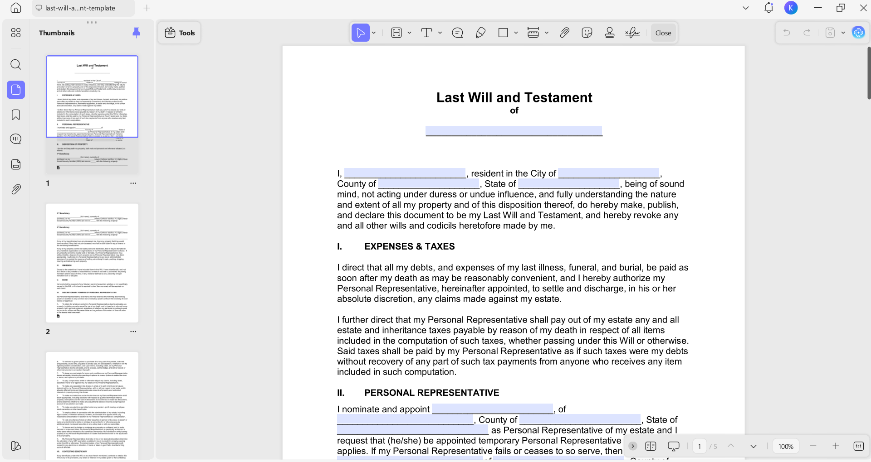Select page 1 thumbnail
The image size is (871, 462).
pos(92,115)
